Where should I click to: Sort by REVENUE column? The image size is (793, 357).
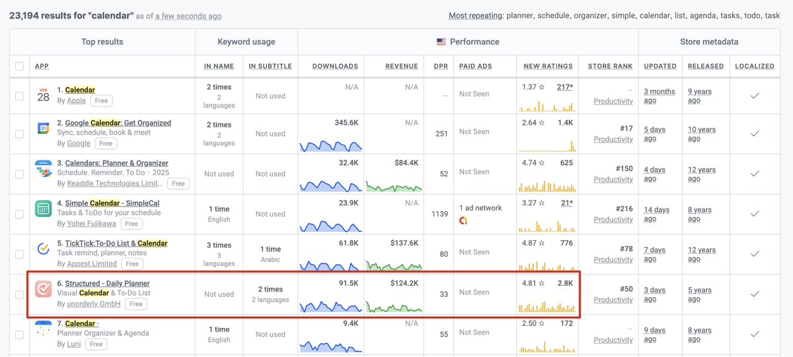(402, 66)
